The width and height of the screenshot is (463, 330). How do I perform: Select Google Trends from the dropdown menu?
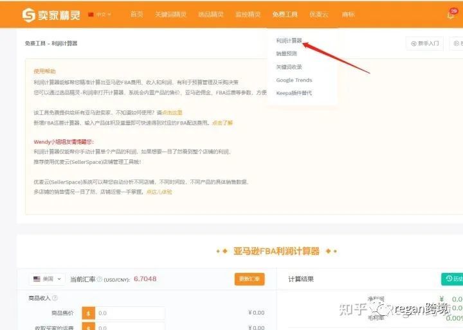pos(294,80)
